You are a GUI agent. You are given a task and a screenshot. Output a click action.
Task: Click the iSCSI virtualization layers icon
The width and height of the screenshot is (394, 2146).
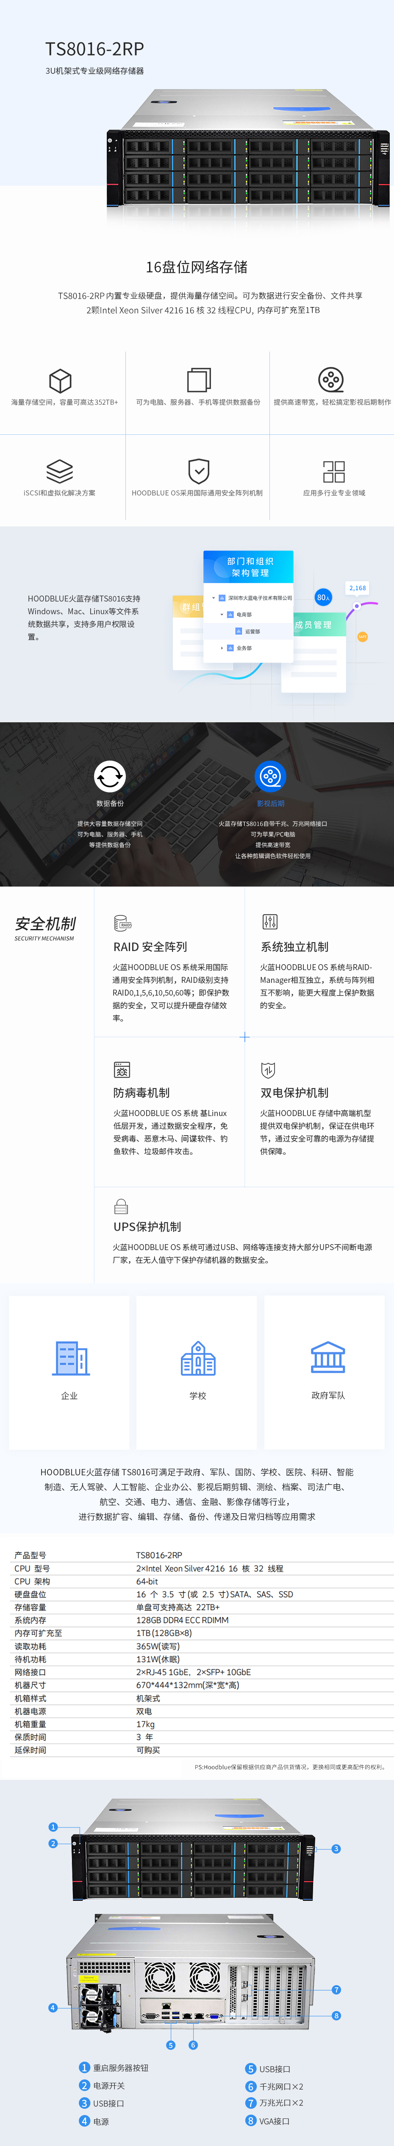60,471
